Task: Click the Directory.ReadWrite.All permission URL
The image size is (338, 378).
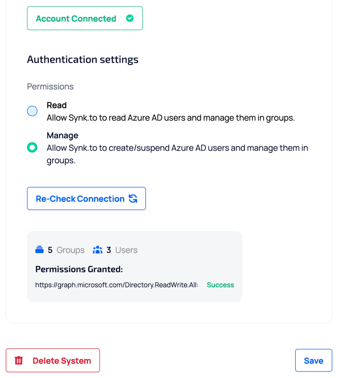Action: 117,285
